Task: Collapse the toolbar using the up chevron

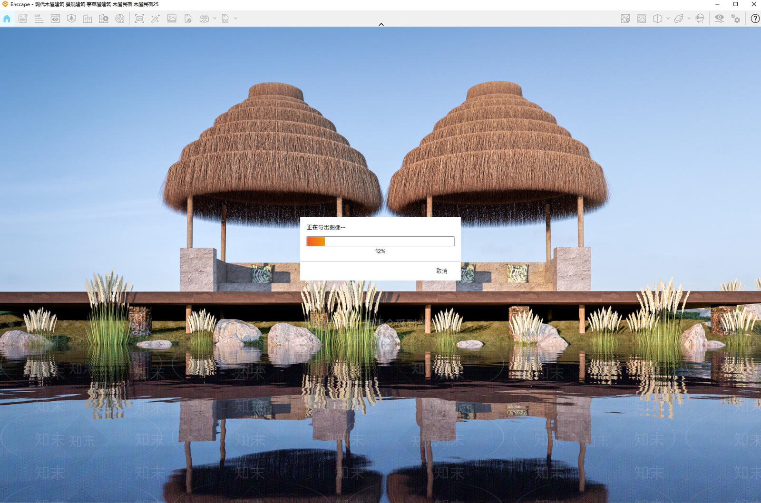Action: tap(381, 24)
